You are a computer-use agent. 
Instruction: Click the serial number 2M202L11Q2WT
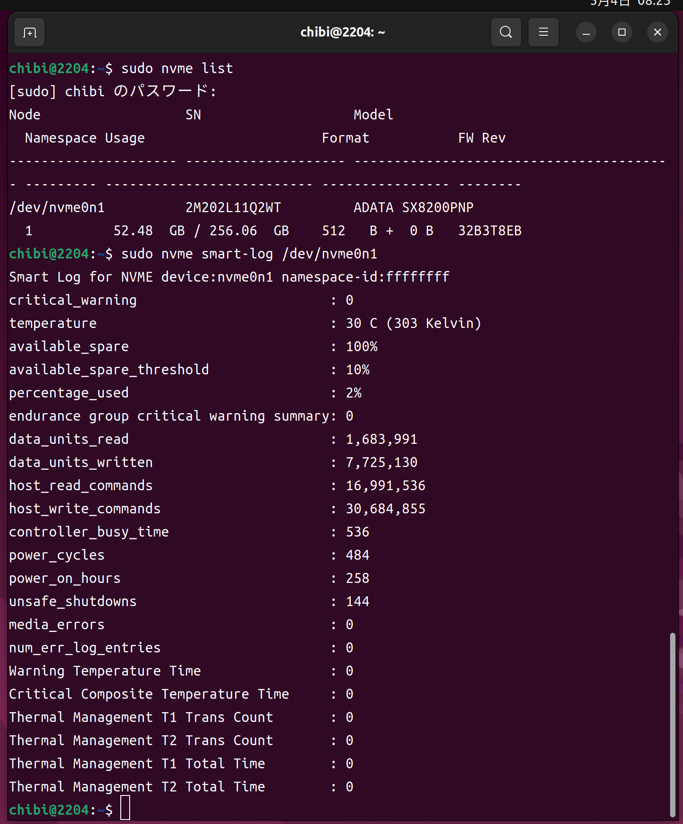[x=233, y=208]
